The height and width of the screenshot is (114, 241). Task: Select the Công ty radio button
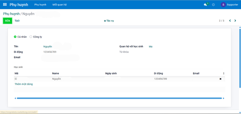[31, 37]
